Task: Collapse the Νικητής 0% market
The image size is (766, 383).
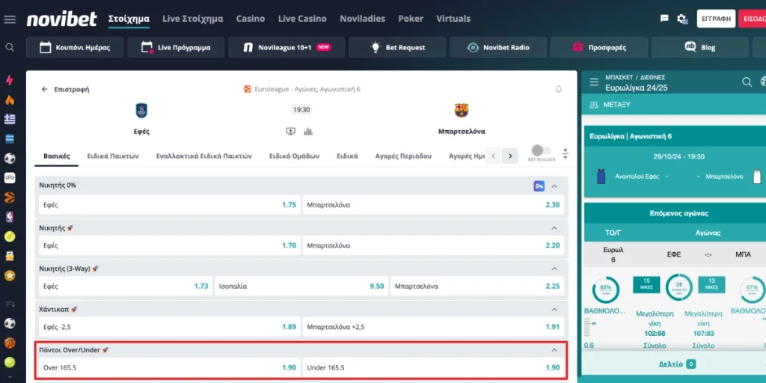Action: click(554, 186)
